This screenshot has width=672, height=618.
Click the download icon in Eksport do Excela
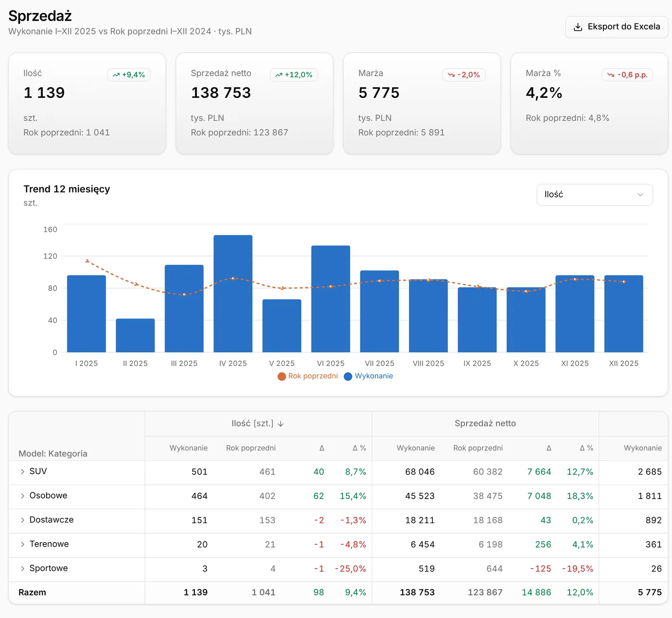point(578,27)
